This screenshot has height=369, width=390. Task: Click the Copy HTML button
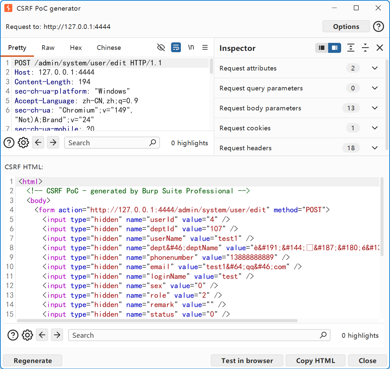(x=316, y=361)
